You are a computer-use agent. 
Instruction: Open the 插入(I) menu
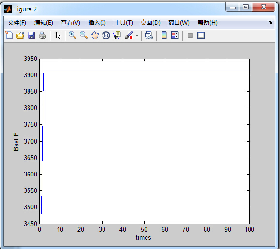(x=97, y=23)
